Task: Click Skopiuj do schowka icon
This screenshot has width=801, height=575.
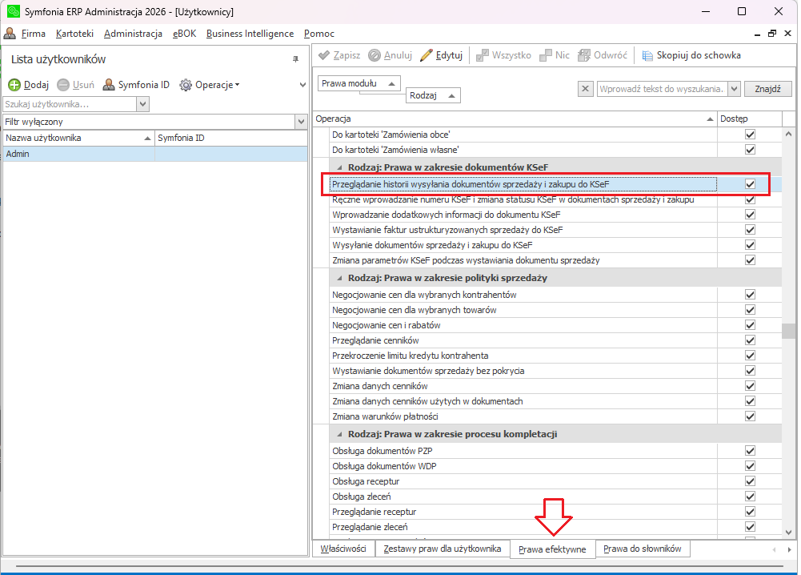Action: pos(647,55)
